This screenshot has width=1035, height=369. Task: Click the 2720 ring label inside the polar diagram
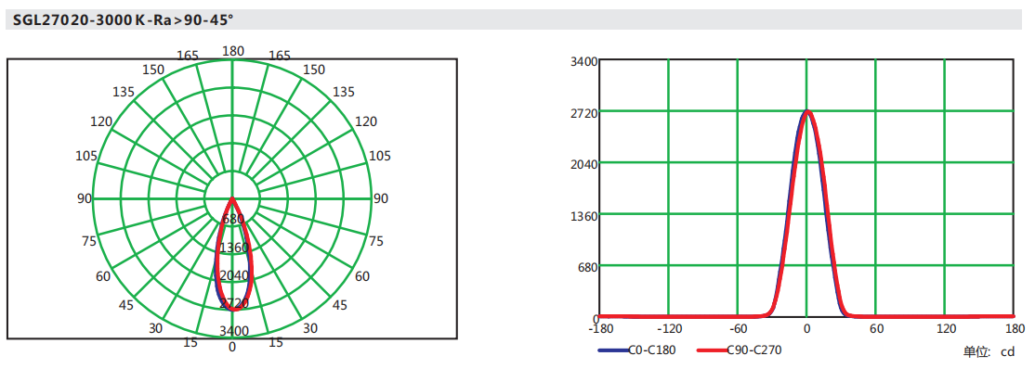pyautogui.click(x=234, y=303)
